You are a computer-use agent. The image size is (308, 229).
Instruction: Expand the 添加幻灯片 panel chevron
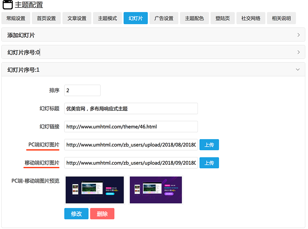(298, 35)
